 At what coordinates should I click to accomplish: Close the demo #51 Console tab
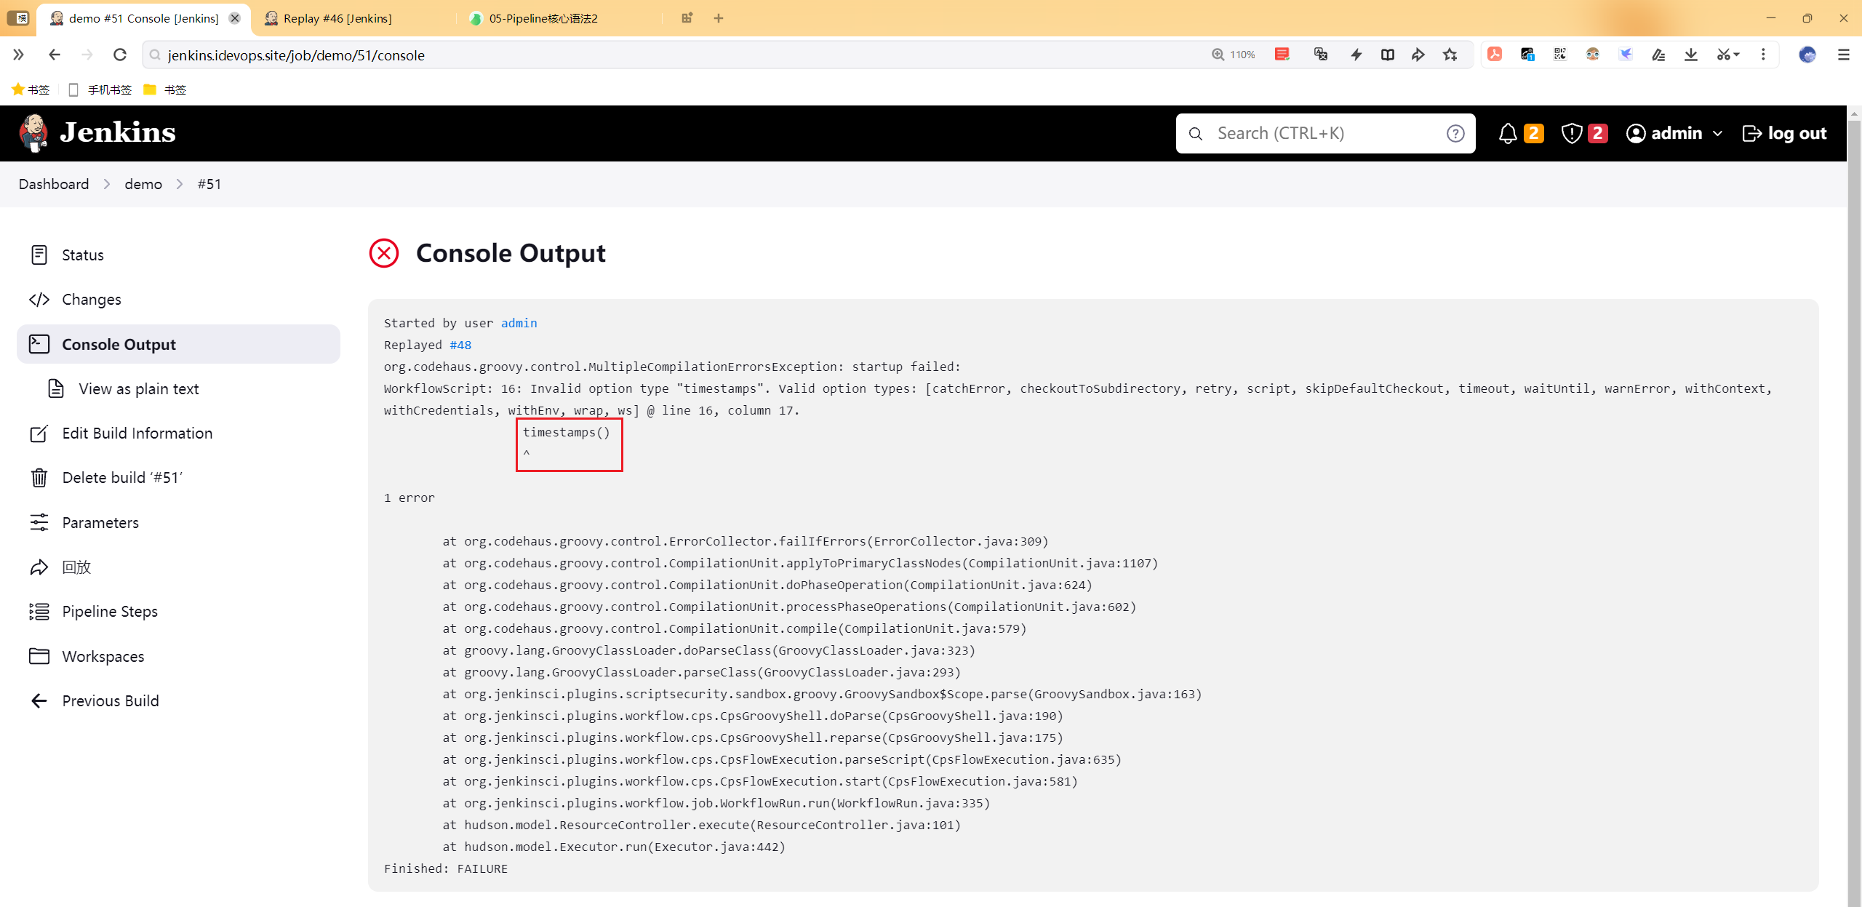click(235, 18)
